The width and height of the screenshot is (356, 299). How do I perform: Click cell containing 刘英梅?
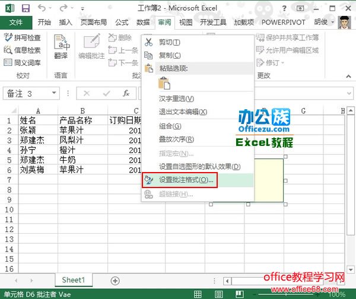click(38, 170)
